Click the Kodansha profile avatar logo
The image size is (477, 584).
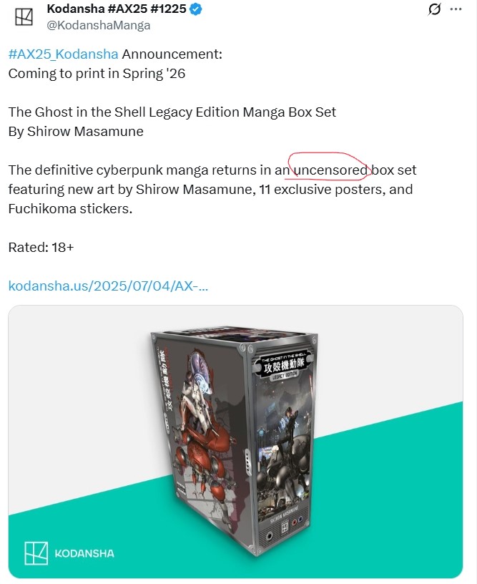pos(24,16)
